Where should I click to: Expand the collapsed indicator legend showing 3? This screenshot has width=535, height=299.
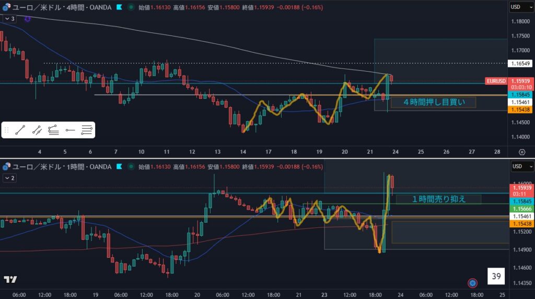[x=10, y=18]
